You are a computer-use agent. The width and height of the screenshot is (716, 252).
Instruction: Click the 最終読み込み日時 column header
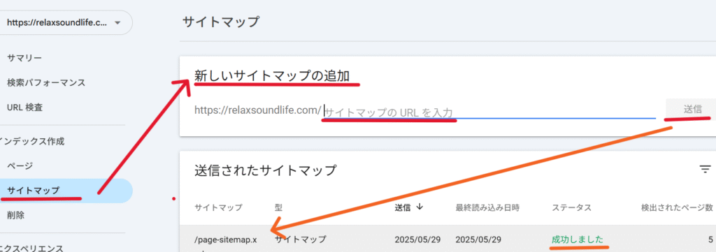coord(487,207)
